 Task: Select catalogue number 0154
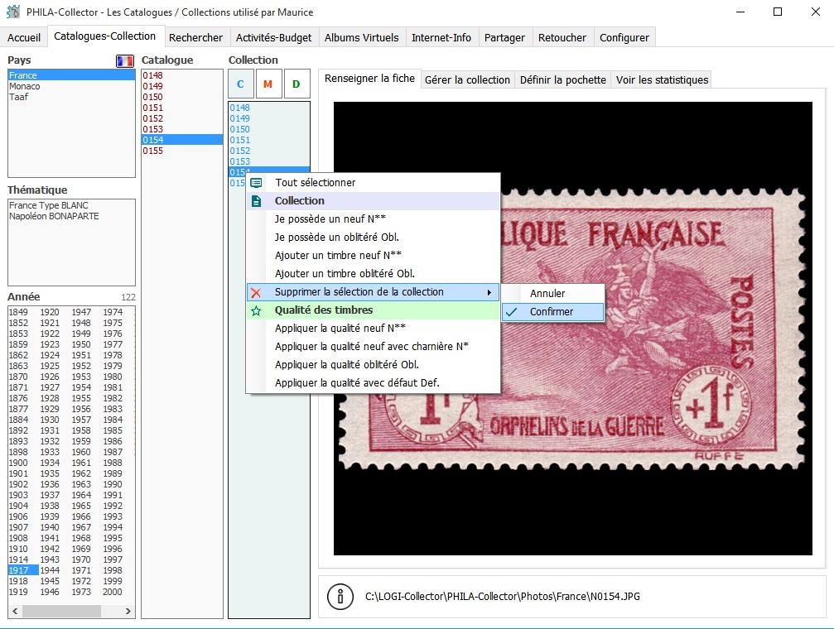[182, 140]
